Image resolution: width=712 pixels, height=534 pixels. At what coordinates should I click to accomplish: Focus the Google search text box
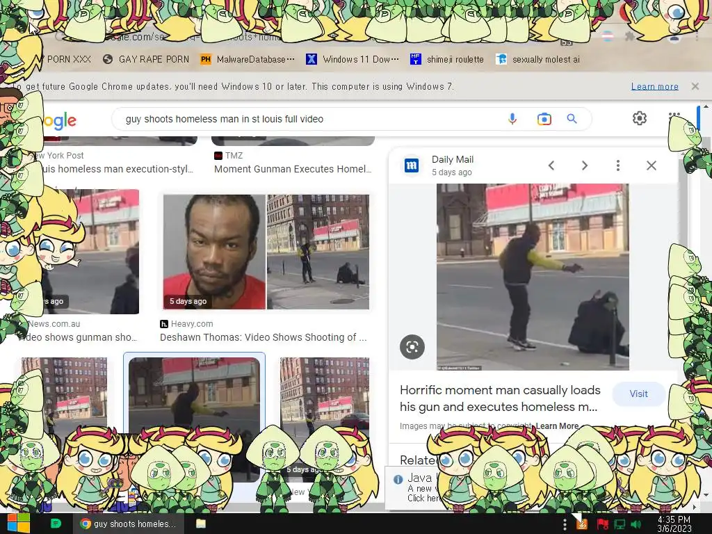[314, 119]
